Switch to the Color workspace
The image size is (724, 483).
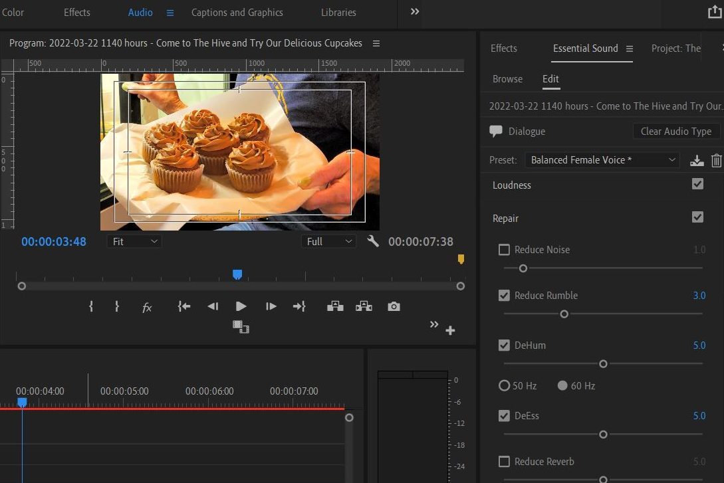coord(13,13)
